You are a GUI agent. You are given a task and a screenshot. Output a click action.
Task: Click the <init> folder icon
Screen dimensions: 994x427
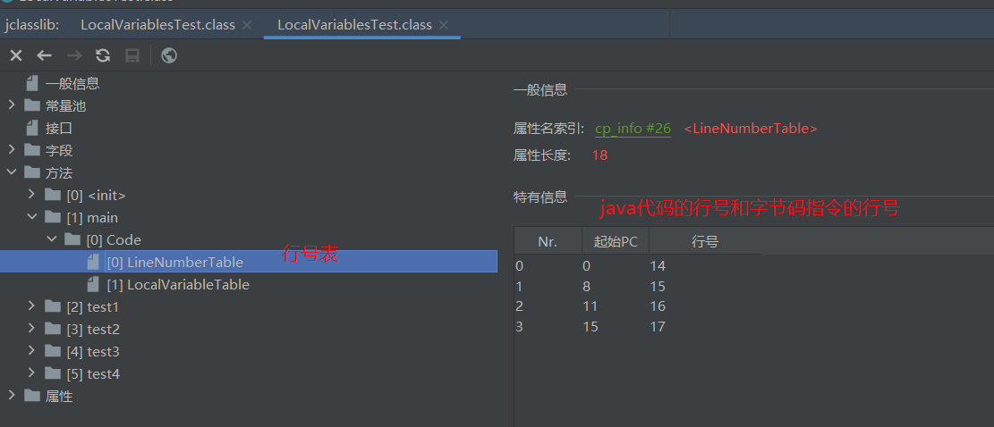(x=53, y=194)
